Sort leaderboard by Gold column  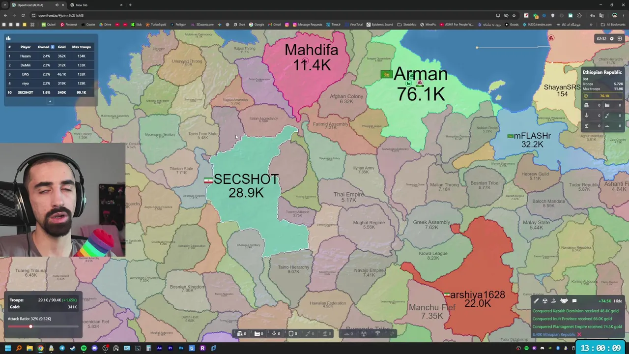(61, 47)
